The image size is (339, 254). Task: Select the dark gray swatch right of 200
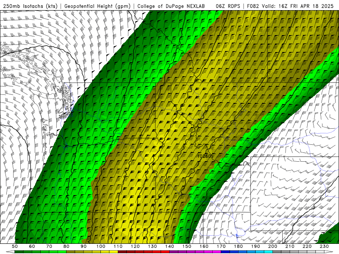277,252
